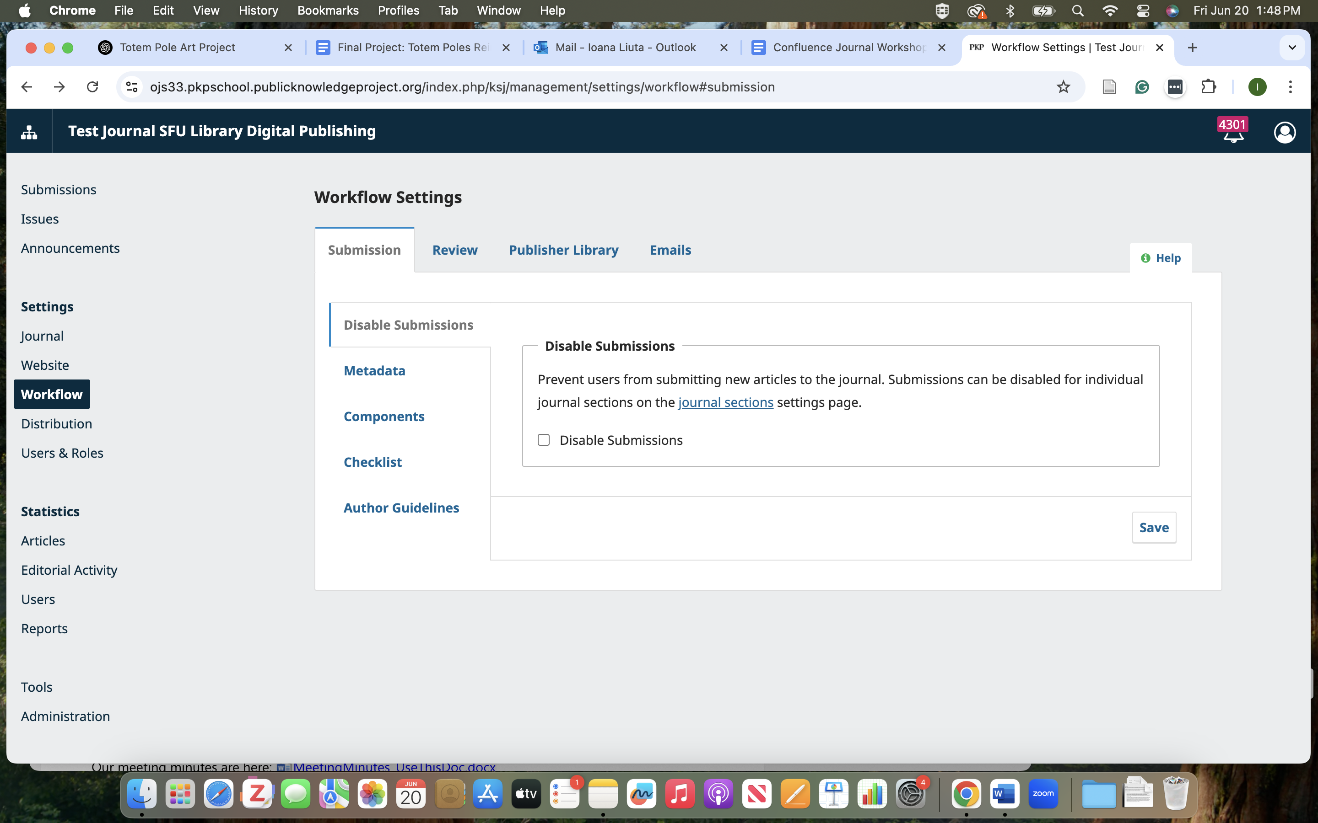
Task: Open the Help panel button
Action: click(x=1161, y=258)
